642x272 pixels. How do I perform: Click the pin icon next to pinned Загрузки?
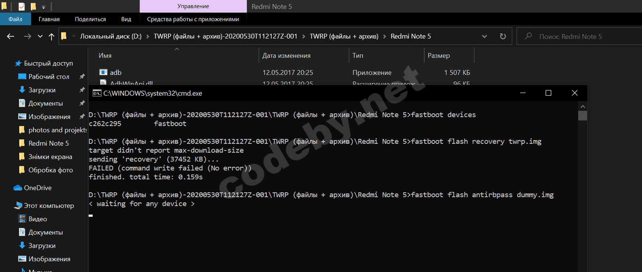82,90
